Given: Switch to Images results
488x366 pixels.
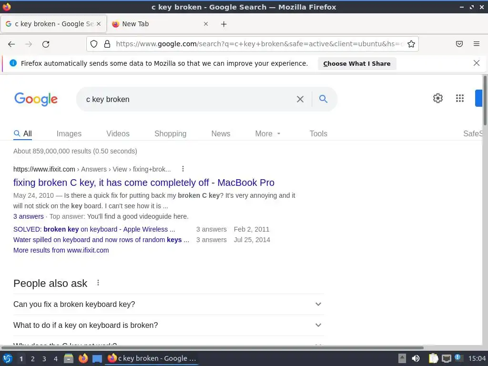Looking at the screenshot, I should coord(69,133).
